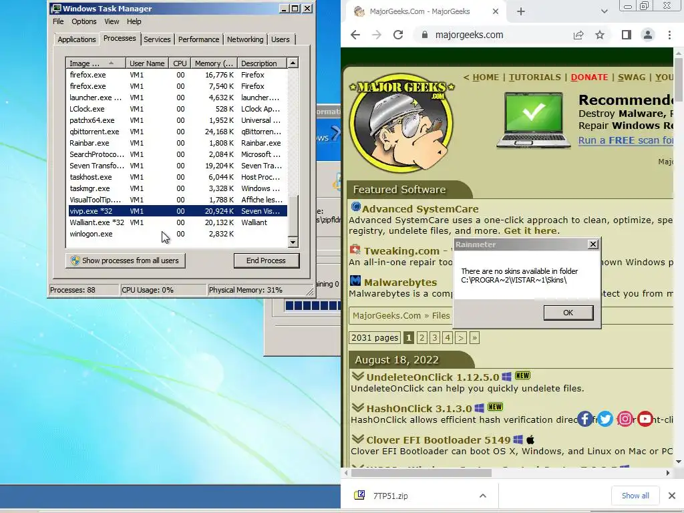684x513 pixels.
Task: Open the Task Manager Options menu
Action: pos(83,21)
